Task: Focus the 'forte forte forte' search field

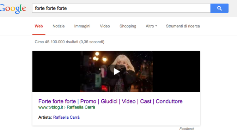Action: point(121,8)
